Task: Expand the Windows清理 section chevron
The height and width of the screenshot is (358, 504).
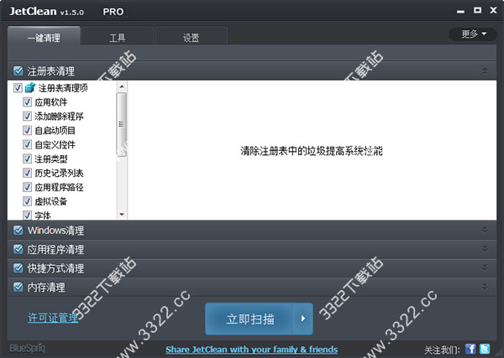Action: pos(485,230)
